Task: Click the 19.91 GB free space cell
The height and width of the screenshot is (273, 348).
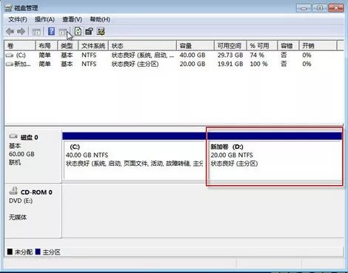Action: point(230,64)
